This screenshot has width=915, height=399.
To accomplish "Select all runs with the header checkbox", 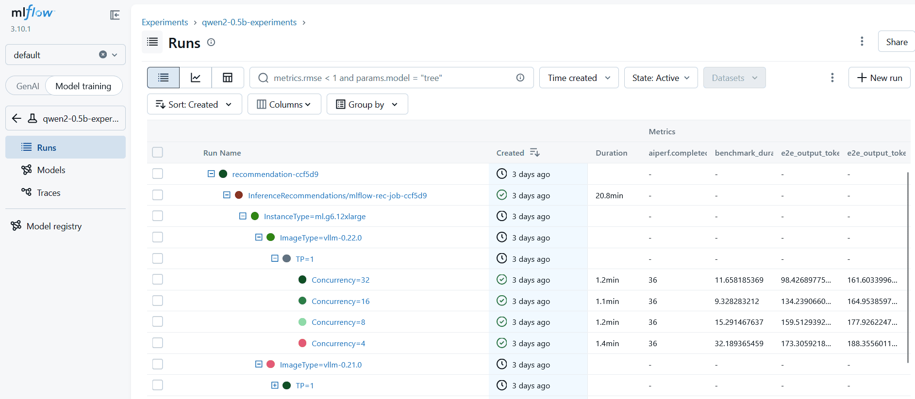I will 157,152.
